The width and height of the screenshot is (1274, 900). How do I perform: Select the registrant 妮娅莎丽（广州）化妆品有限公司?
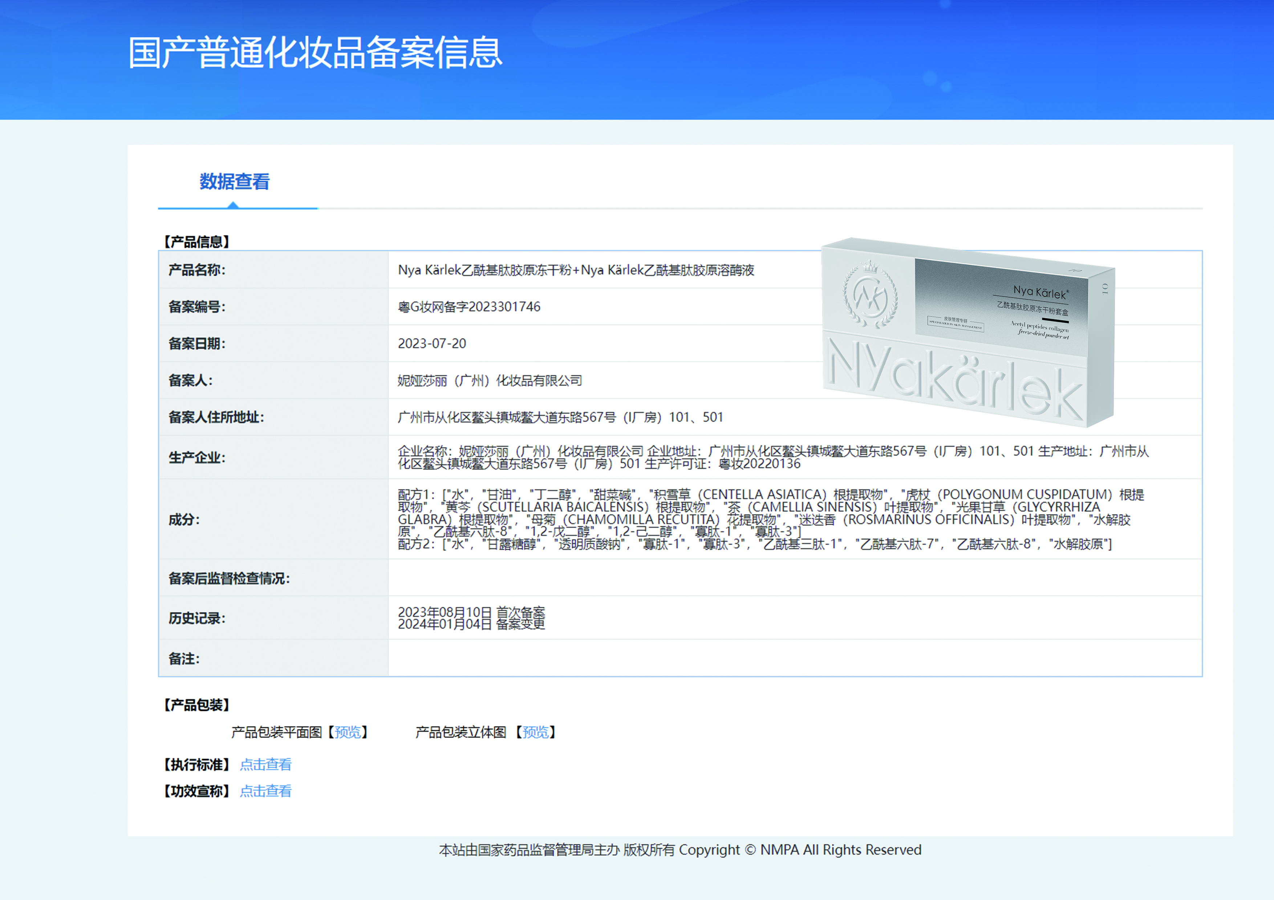pos(490,380)
